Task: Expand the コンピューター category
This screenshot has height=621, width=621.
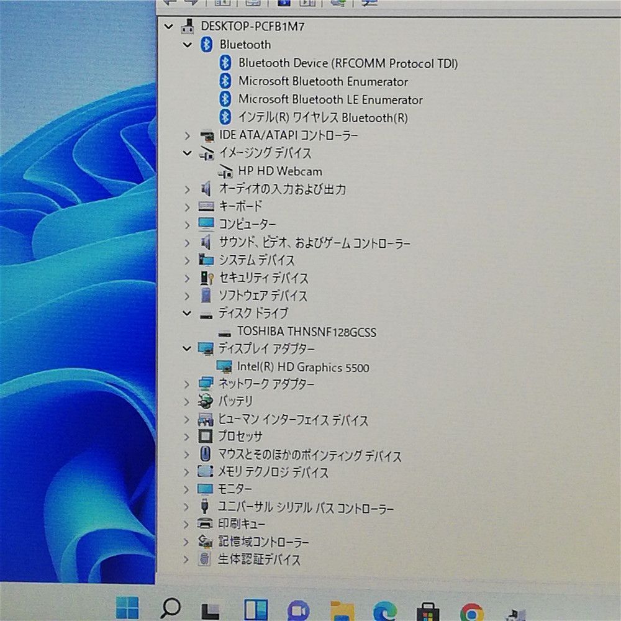Action: (188, 225)
